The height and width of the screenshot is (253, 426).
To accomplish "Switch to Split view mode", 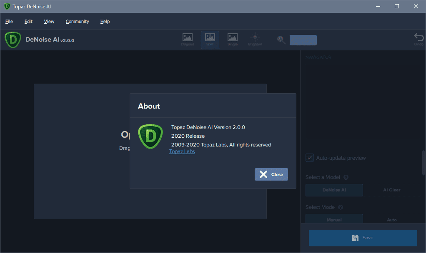I will click(210, 40).
